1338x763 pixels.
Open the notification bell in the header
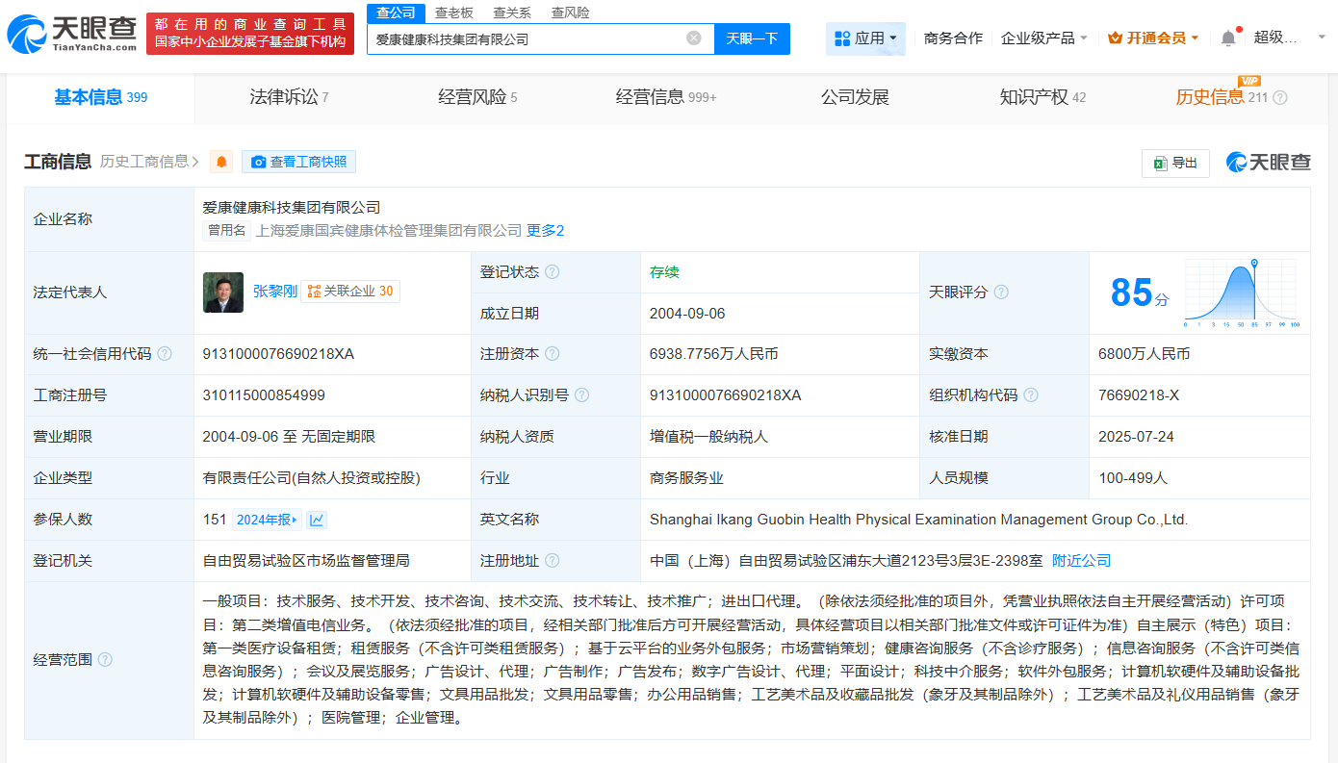click(1228, 38)
